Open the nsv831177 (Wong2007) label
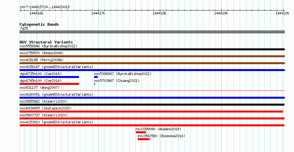The height and width of the screenshot is (152, 294). coord(40,88)
